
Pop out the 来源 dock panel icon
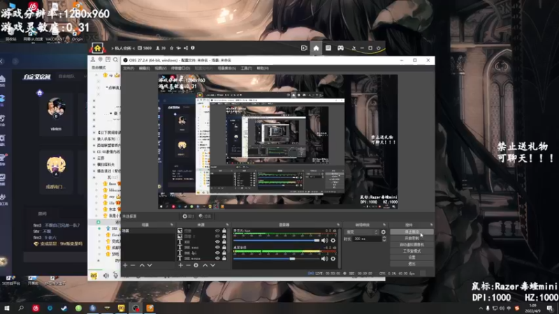click(x=228, y=225)
